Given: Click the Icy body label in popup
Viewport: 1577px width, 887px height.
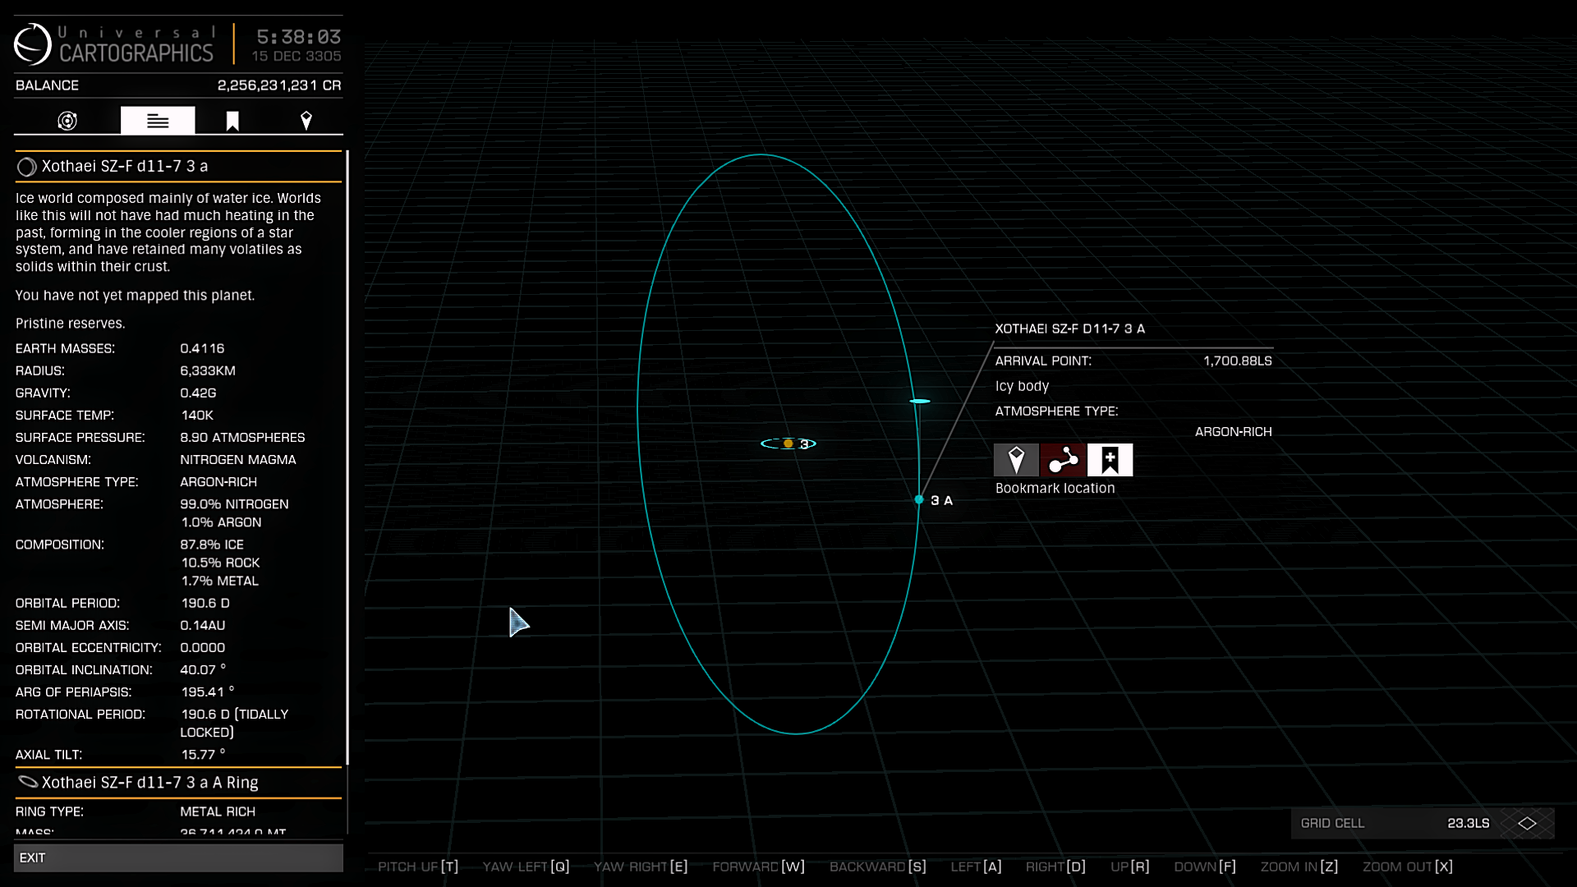Looking at the screenshot, I should tap(1022, 386).
